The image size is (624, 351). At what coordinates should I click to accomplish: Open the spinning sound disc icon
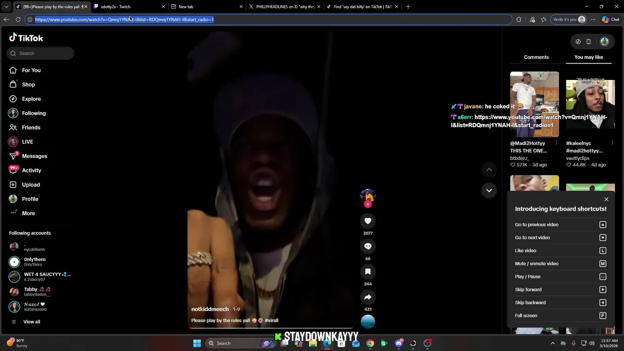point(368,322)
